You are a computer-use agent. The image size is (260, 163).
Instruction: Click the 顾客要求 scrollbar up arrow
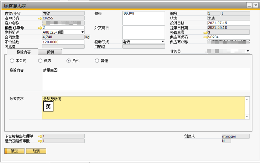tap(247, 99)
